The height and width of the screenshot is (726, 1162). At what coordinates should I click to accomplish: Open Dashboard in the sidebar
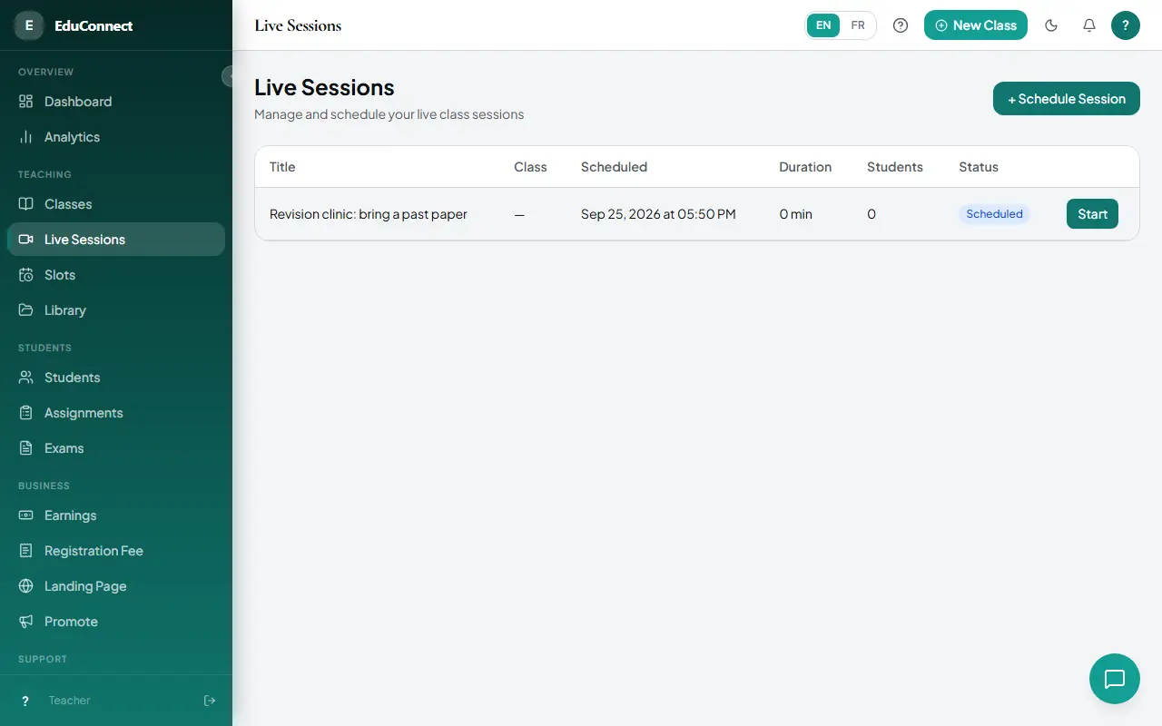(116, 102)
